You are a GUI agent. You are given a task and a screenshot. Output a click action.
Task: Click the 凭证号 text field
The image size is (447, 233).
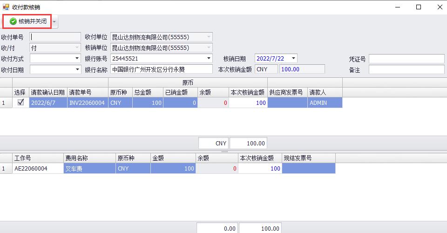[406, 59]
